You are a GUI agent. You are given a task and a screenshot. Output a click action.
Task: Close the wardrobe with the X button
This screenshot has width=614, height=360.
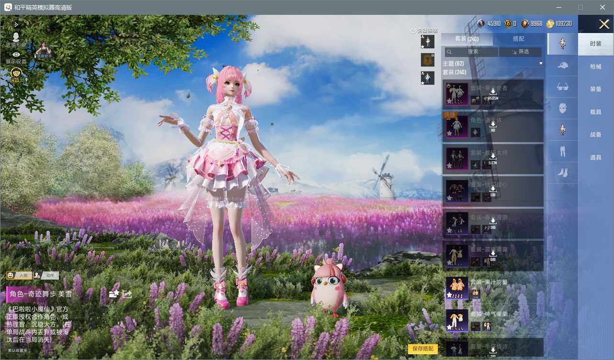pyautogui.click(x=604, y=24)
